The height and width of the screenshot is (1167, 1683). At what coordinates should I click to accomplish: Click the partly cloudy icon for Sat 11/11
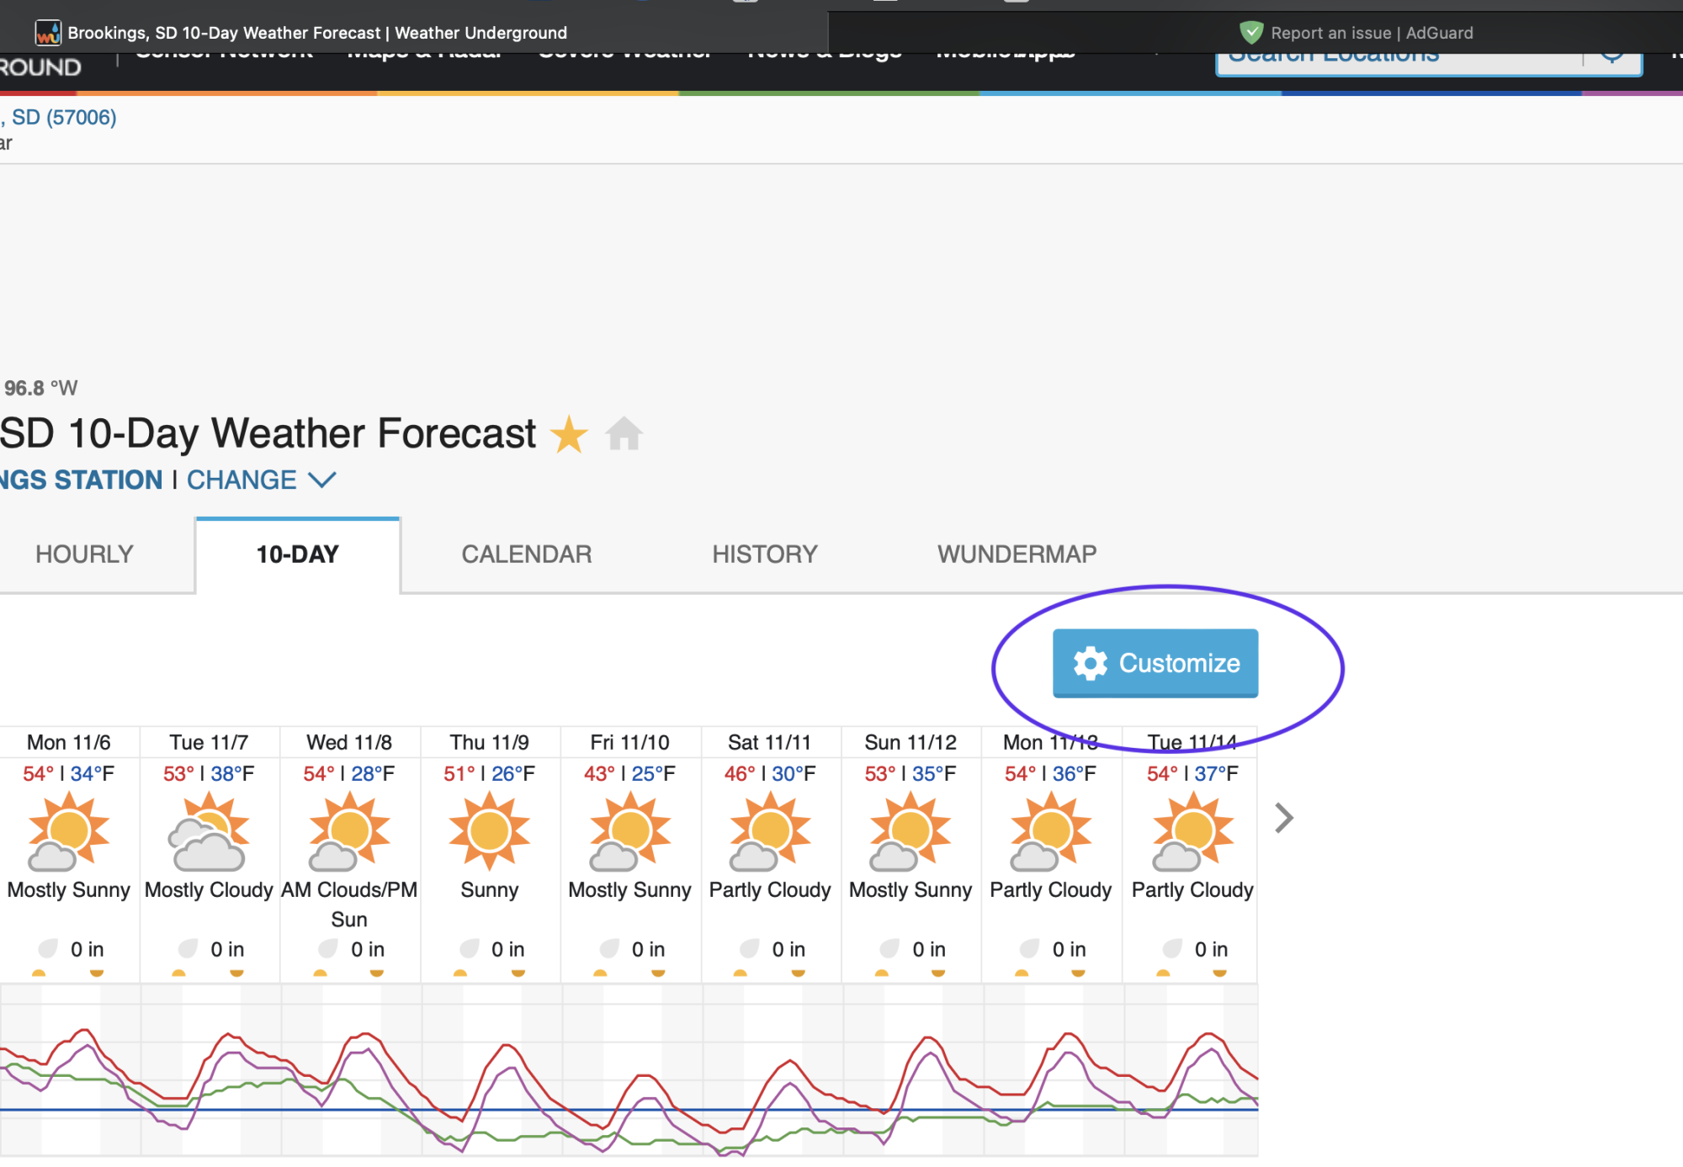coord(770,833)
